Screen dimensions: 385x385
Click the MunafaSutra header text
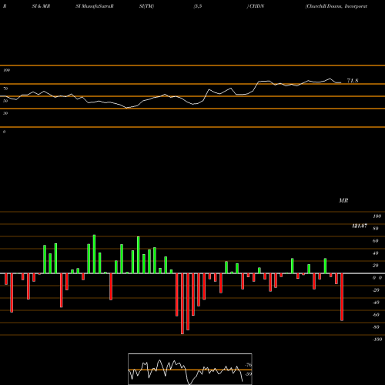click(x=95, y=6)
